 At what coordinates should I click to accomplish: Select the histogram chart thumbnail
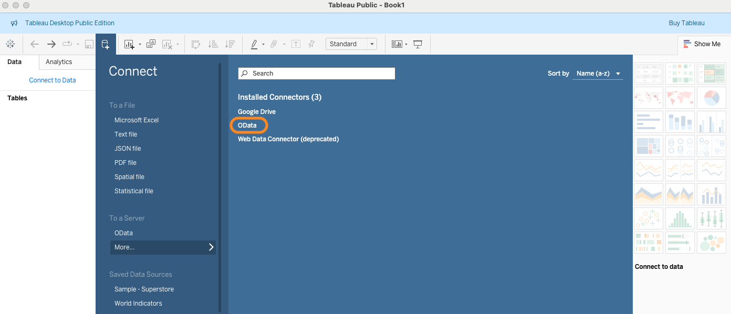coord(680,218)
